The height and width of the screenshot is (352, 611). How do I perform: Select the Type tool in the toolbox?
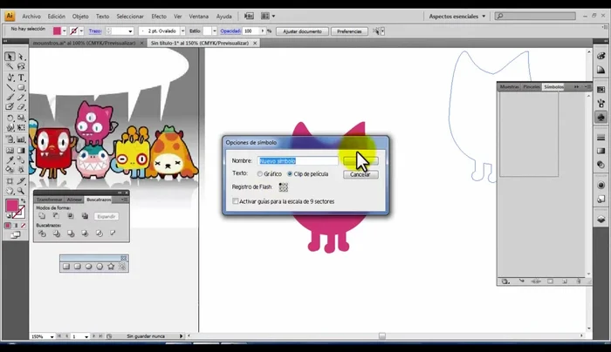pos(21,78)
